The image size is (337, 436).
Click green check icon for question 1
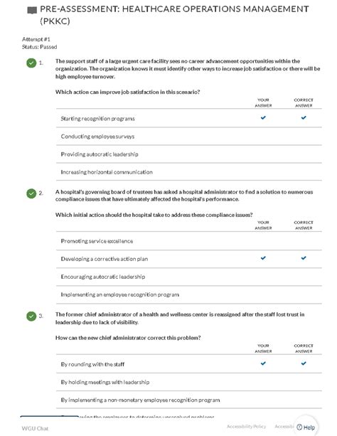pyautogui.click(x=31, y=63)
